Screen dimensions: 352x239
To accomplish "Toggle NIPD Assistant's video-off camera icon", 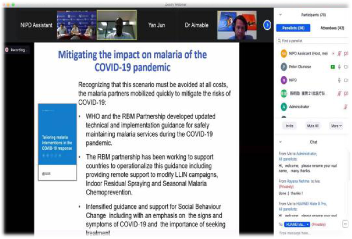I will (x=346, y=53).
